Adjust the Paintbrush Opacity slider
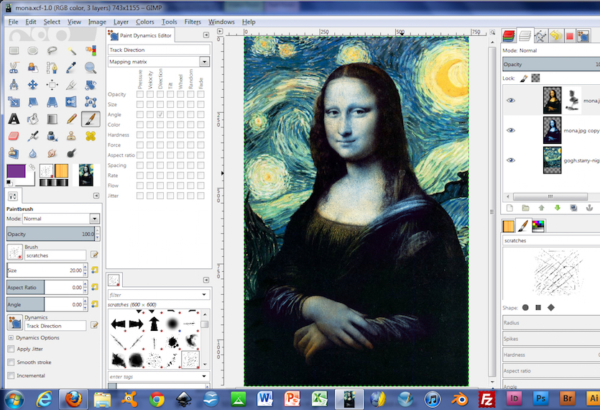Screen dimensions: 600x410 pyautogui.click(x=51, y=234)
